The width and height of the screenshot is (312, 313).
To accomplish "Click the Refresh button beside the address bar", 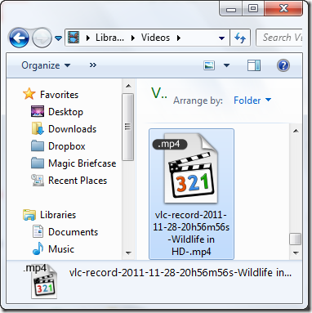I will pos(240,38).
